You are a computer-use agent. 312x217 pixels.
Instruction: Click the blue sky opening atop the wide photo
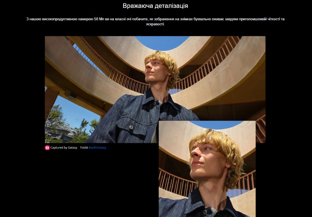pos(162,43)
